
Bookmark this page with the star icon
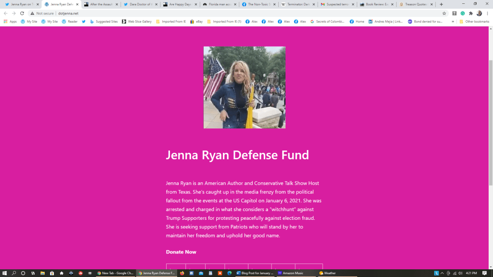444,13
